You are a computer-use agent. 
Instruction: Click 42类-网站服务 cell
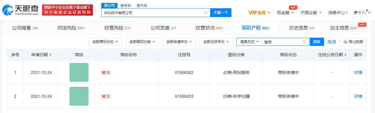(x=236, y=72)
